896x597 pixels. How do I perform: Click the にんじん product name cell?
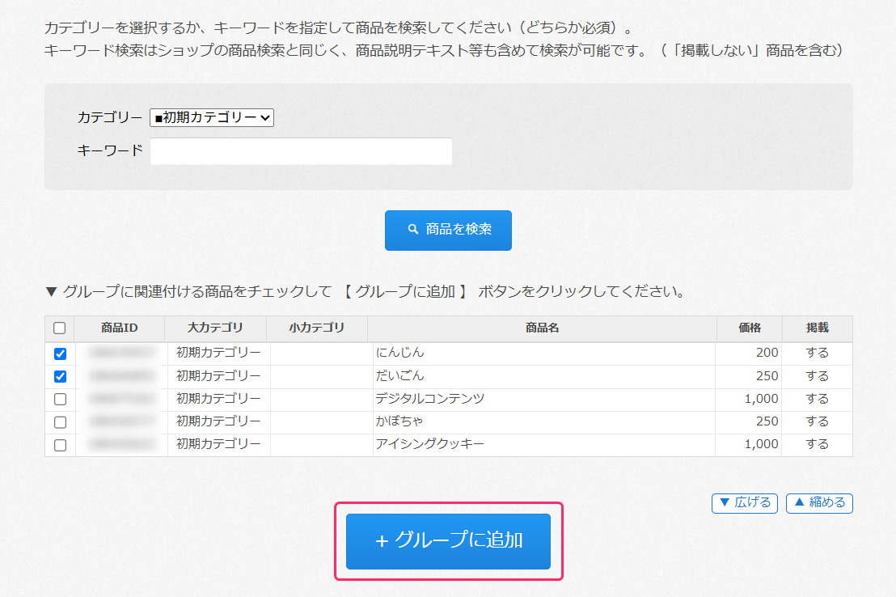click(399, 353)
